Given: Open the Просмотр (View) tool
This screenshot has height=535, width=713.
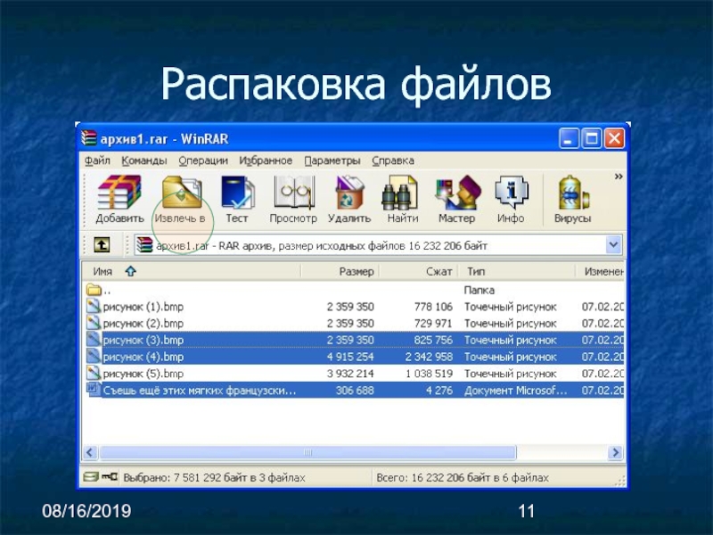Looking at the screenshot, I should tap(292, 199).
